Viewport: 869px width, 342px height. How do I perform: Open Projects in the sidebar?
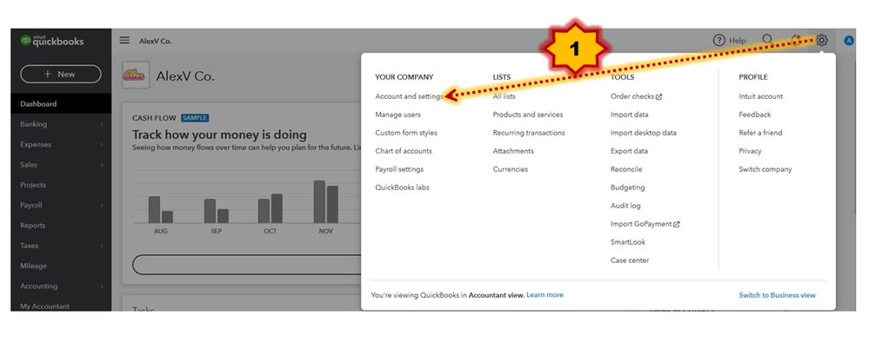tap(33, 185)
